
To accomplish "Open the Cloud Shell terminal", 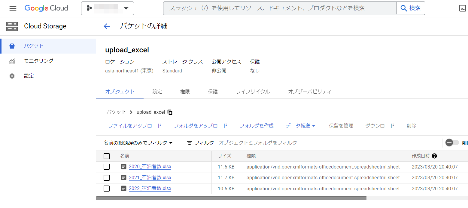I will click(462, 8).
